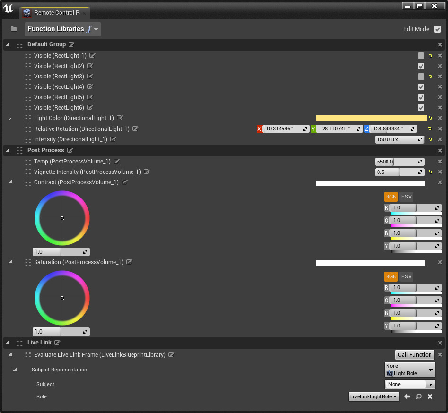The height and width of the screenshot is (413, 448).
Task: Select RGB mode for Saturation
Action: point(391,276)
